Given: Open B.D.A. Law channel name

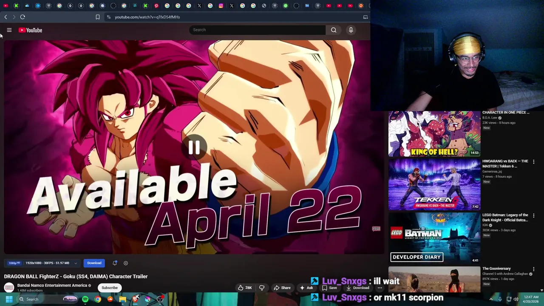Looking at the screenshot, I should pyautogui.click(x=490, y=118).
